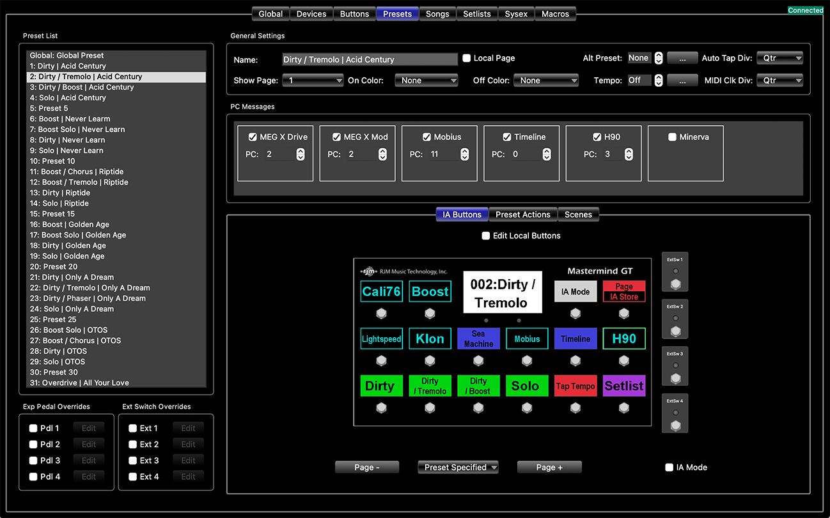
Task: Click the footswitch below the Cali76 button
Action: (x=381, y=314)
